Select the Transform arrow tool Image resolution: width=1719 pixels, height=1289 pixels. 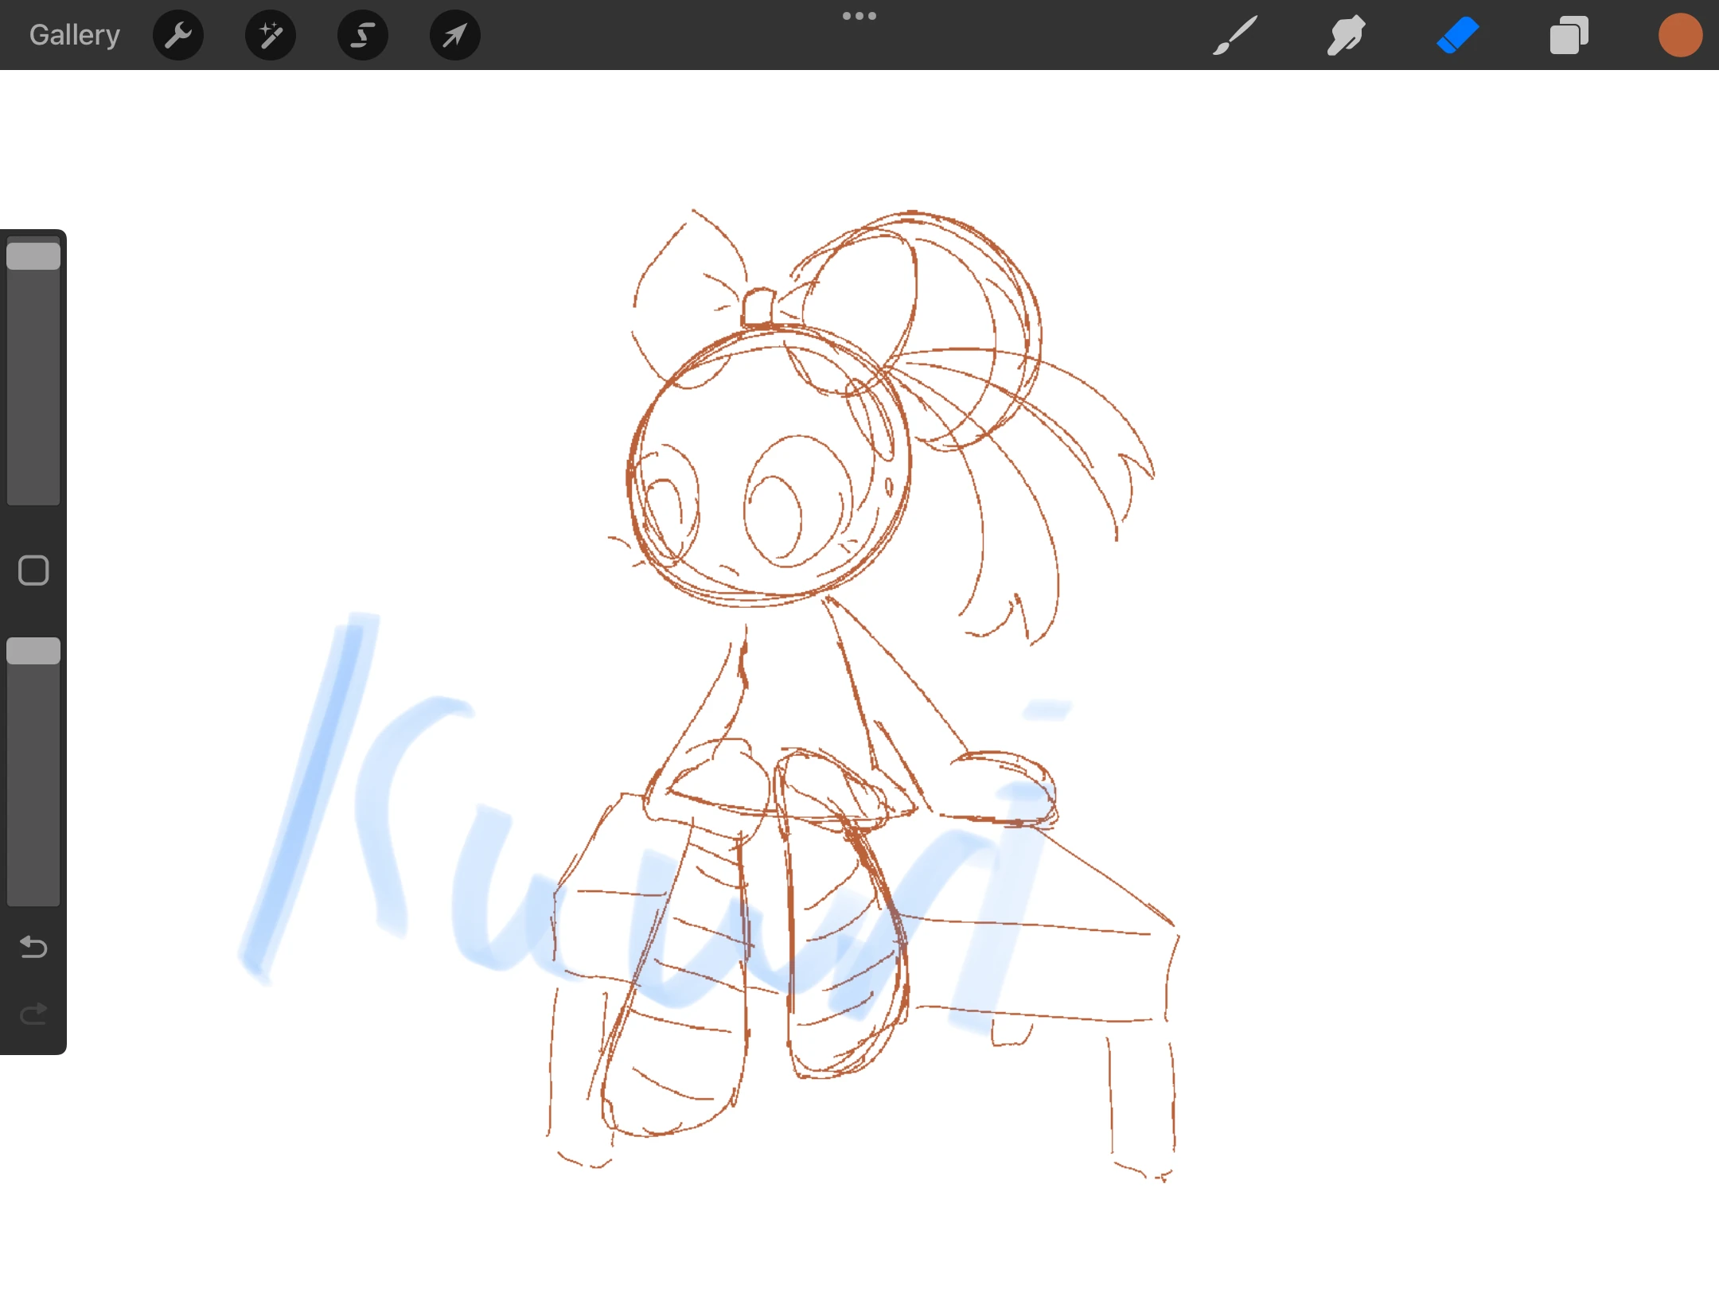(x=454, y=34)
